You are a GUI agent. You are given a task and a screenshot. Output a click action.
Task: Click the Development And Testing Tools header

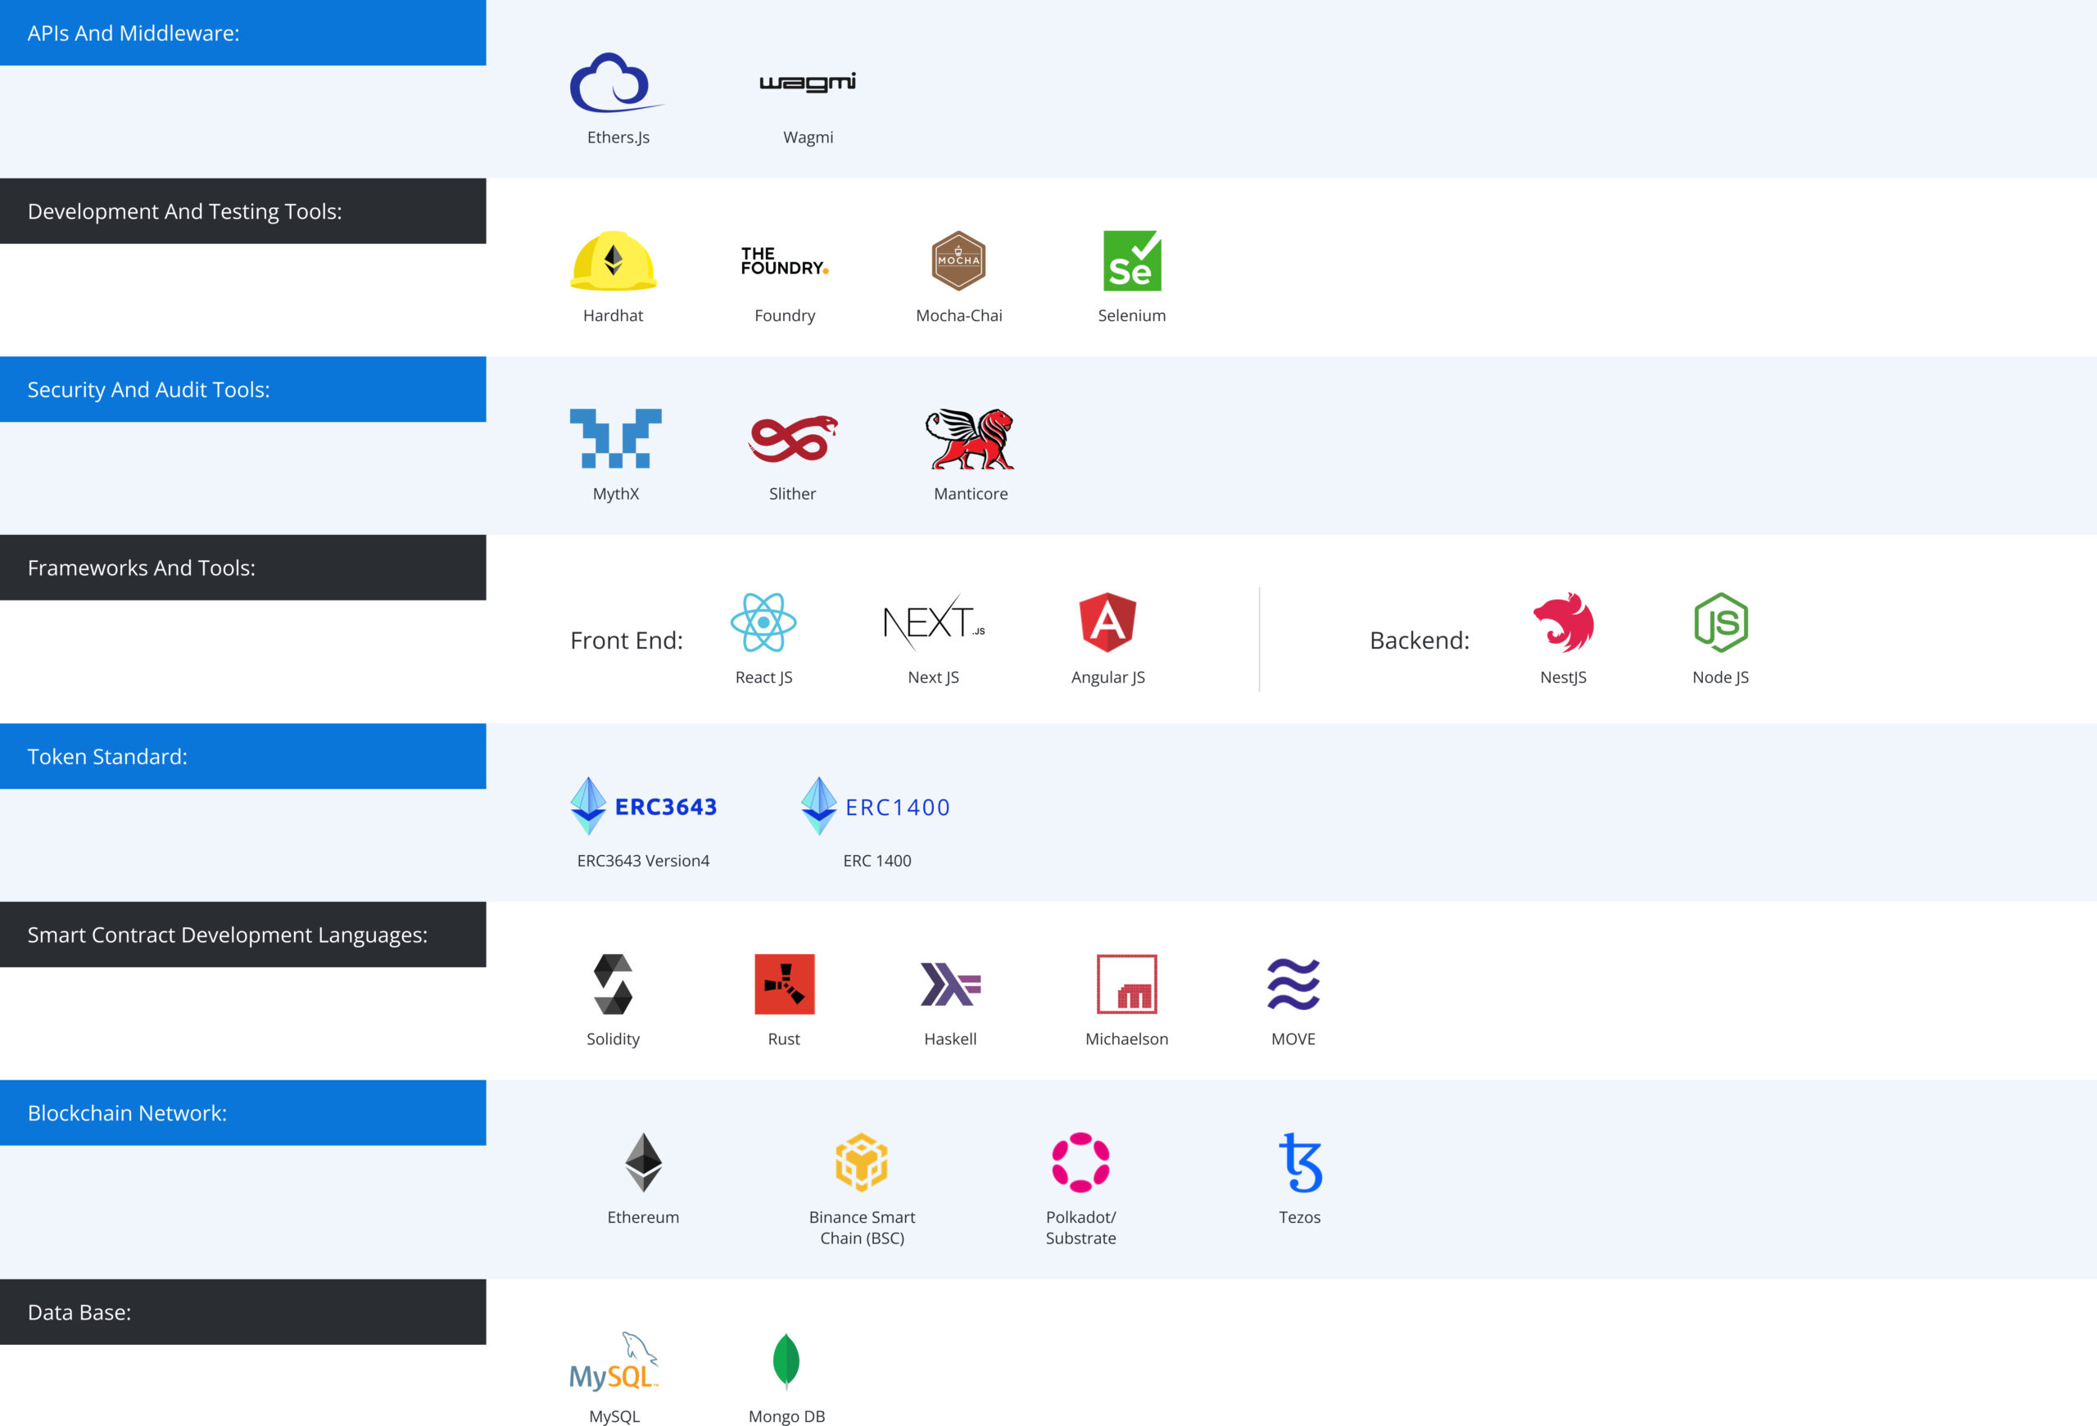coord(242,211)
